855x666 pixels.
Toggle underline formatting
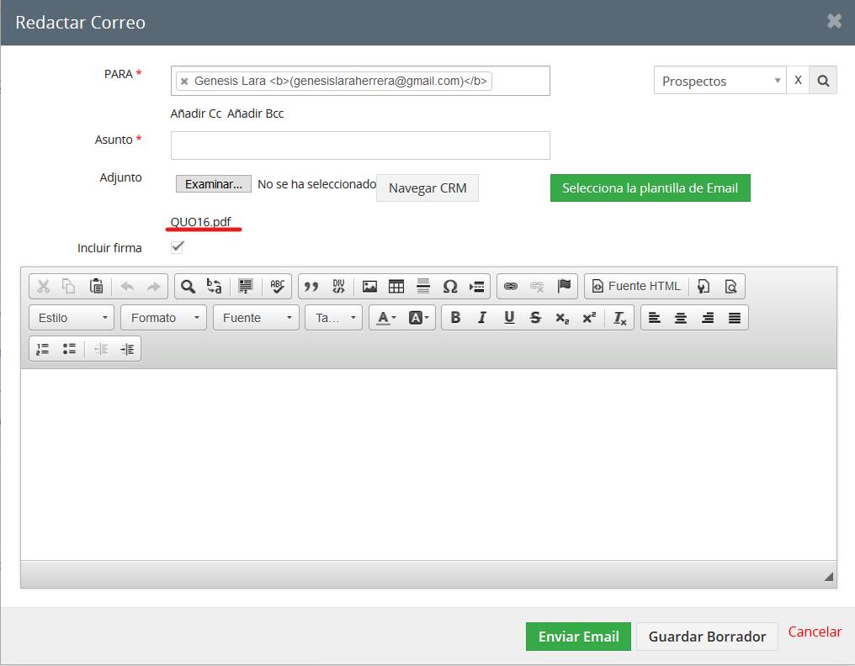tap(509, 318)
